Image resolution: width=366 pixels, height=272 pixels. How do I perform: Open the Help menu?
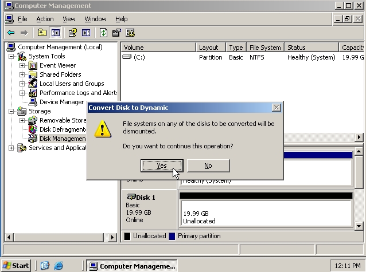(x=122, y=19)
